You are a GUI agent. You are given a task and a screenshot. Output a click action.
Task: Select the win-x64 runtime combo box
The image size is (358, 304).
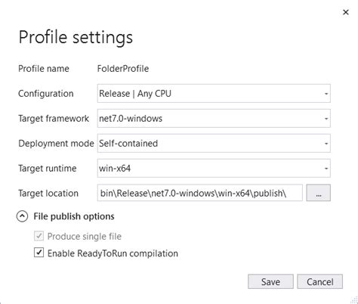[x=214, y=168]
